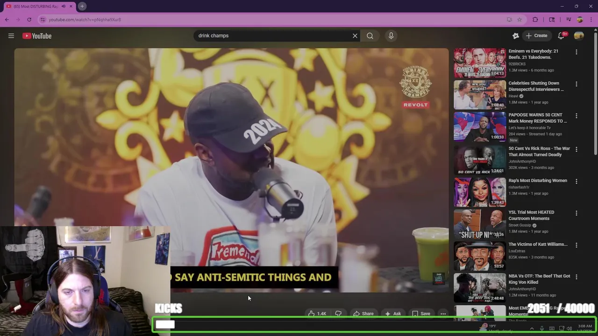598x336 pixels.
Task: Click the are you stupid interview thumbnail
Action: (480, 95)
